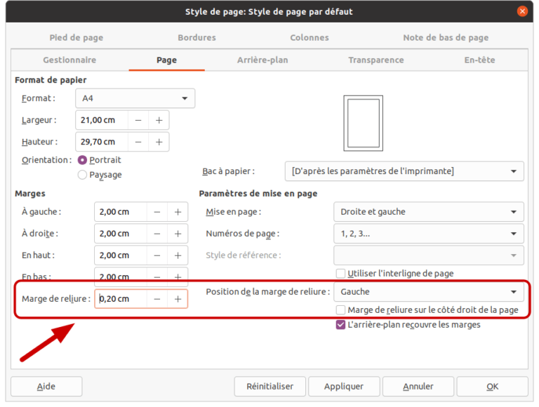
Task: Open Position de la marge de reliure dropdown
Action: (429, 292)
